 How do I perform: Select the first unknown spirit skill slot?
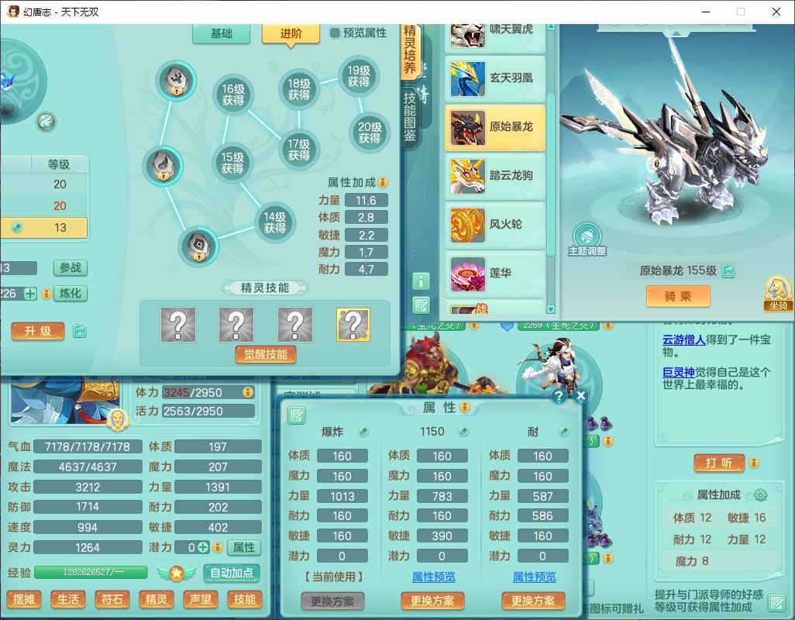pyautogui.click(x=178, y=325)
